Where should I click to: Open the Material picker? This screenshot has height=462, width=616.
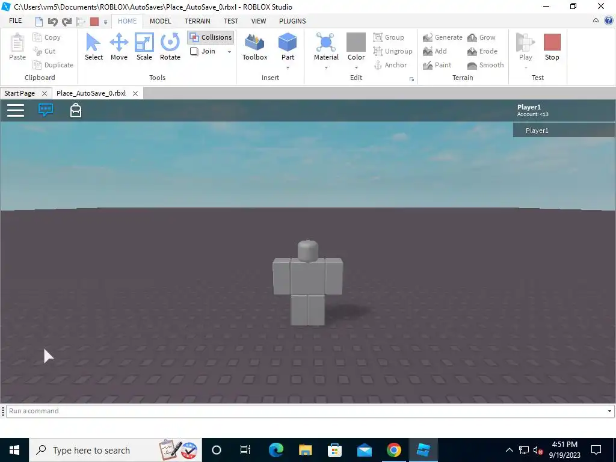[x=326, y=47]
